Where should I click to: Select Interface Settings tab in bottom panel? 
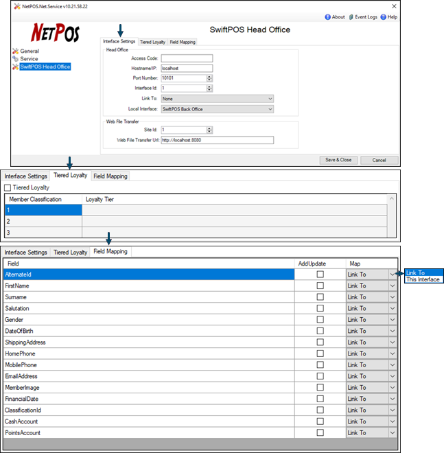tap(25, 252)
